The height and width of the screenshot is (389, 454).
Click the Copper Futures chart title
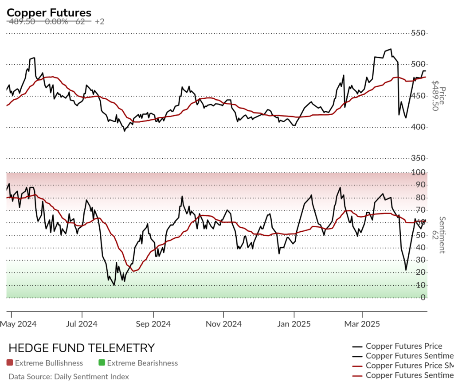[49, 13]
